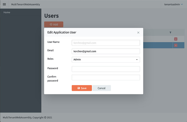Delete the highlighted second user row
187x122 pixels.
pyautogui.click(x=176, y=45)
